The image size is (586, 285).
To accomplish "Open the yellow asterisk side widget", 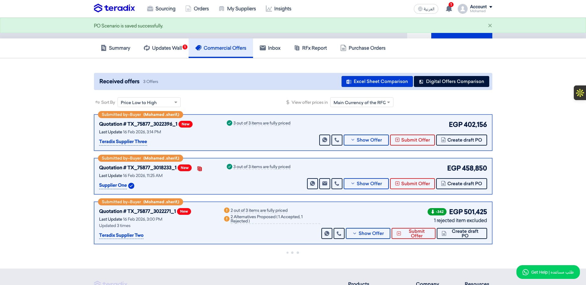I will tap(580, 93).
